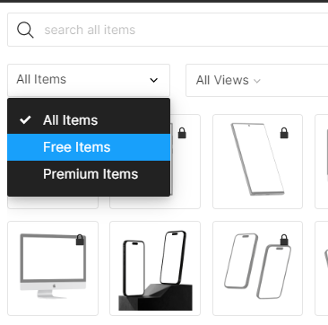The height and width of the screenshot is (325, 328).
Task: Open the gray dual-phone mockup thumbnail
Action: 257,268
